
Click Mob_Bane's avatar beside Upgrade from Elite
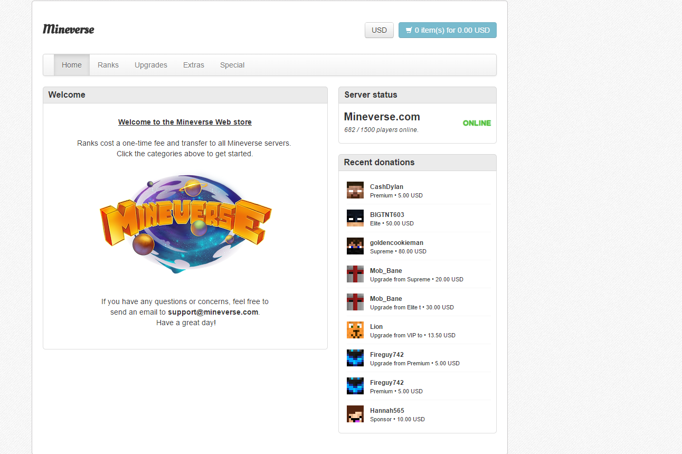[x=355, y=302]
